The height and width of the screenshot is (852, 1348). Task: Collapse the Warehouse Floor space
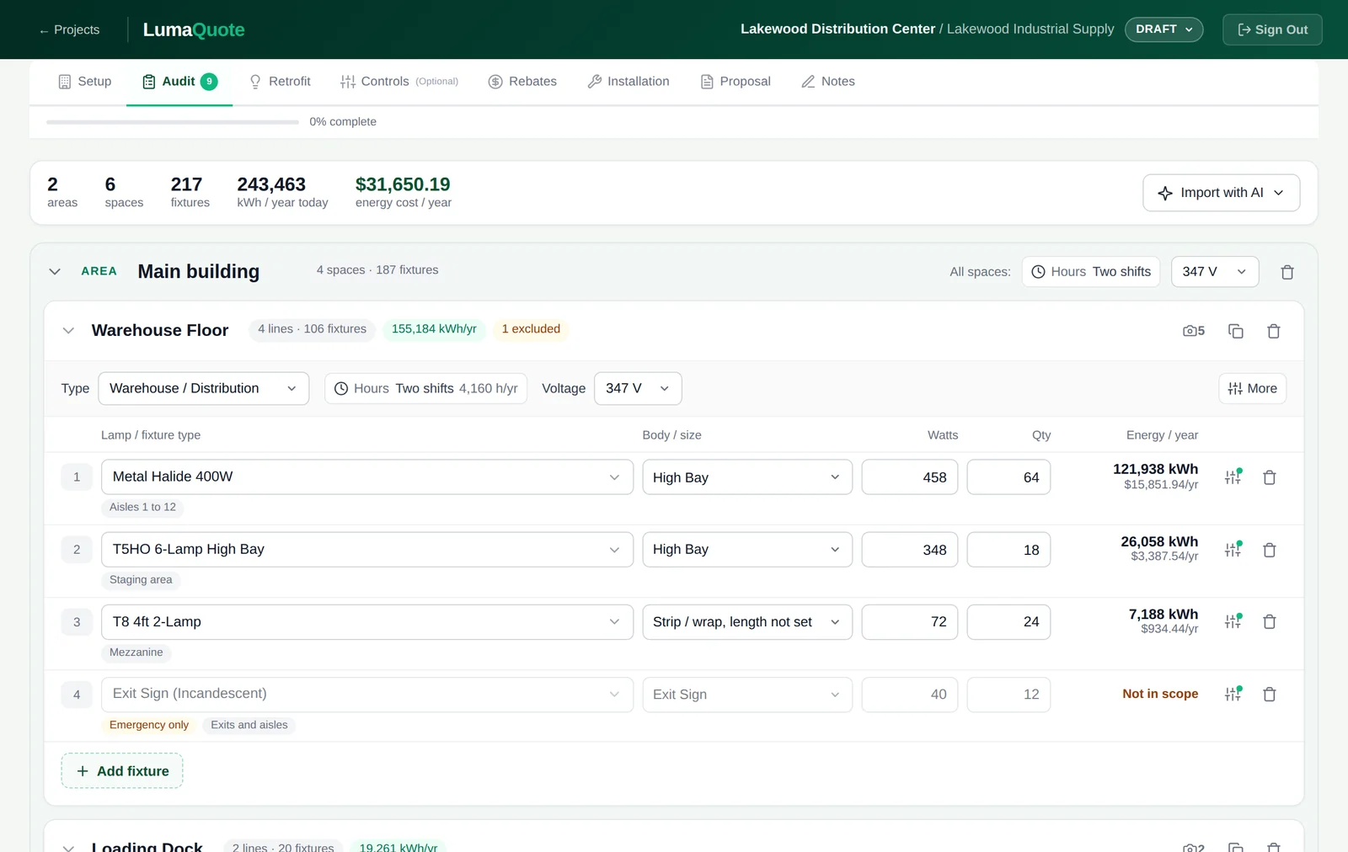69,330
